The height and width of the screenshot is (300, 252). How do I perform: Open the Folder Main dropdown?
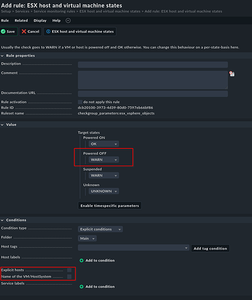pos(87,238)
